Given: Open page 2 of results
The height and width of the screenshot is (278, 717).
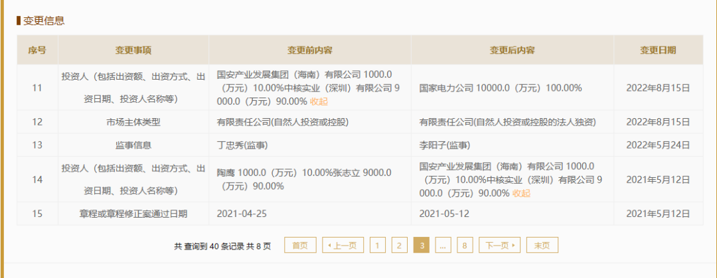Looking at the screenshot, I should 399,245.
